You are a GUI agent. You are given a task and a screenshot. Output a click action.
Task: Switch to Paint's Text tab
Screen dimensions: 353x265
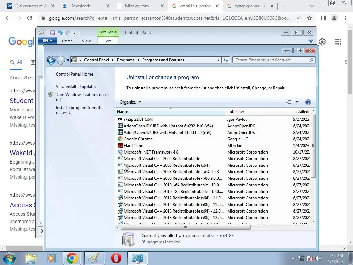point(108,41)
